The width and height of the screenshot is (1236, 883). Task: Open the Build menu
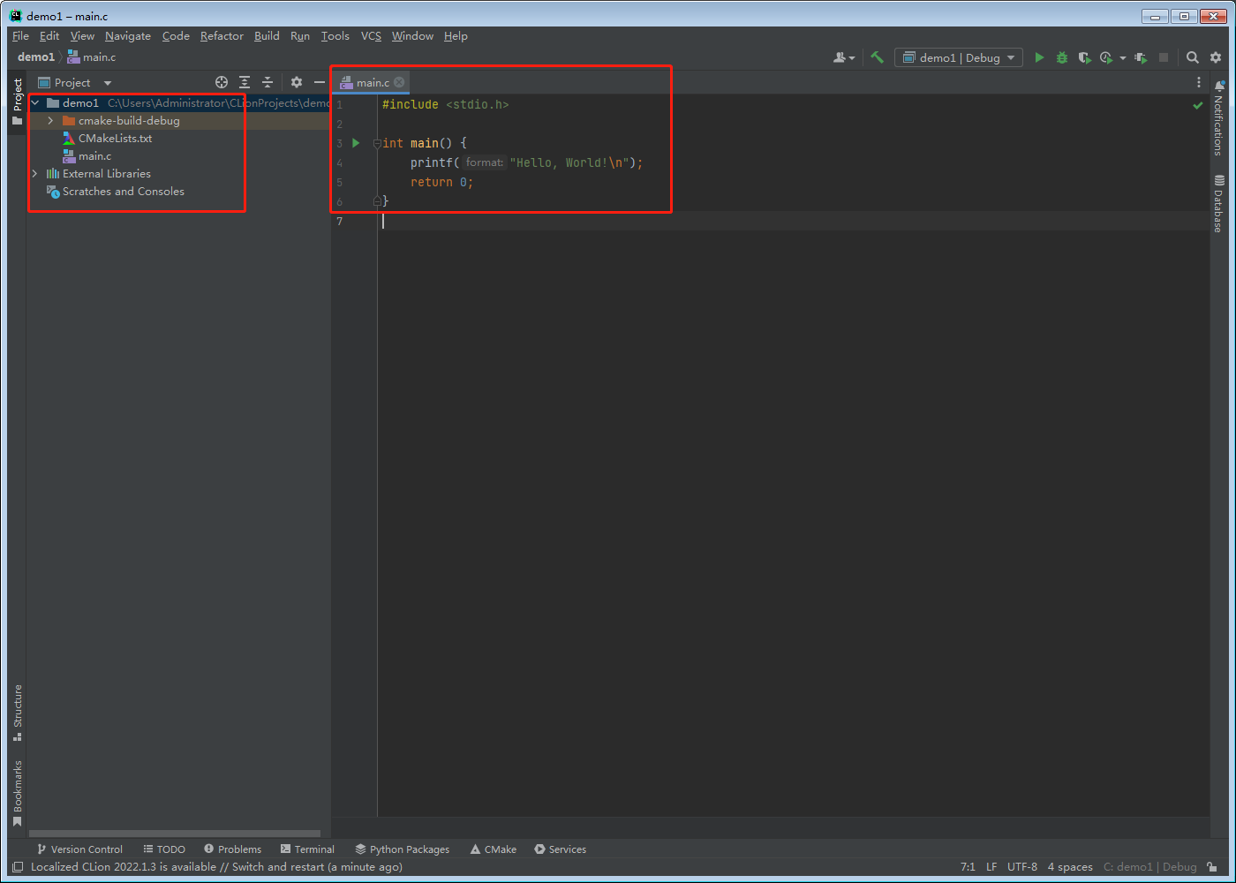(x=267, y=36)
